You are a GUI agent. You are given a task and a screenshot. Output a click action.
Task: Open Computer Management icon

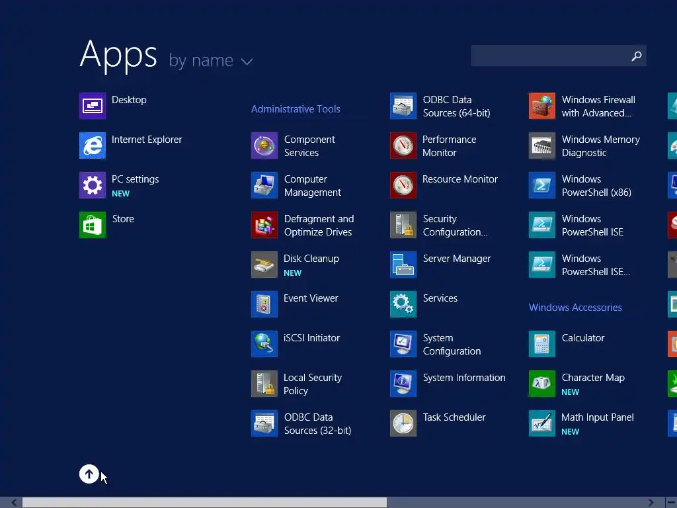264,185
